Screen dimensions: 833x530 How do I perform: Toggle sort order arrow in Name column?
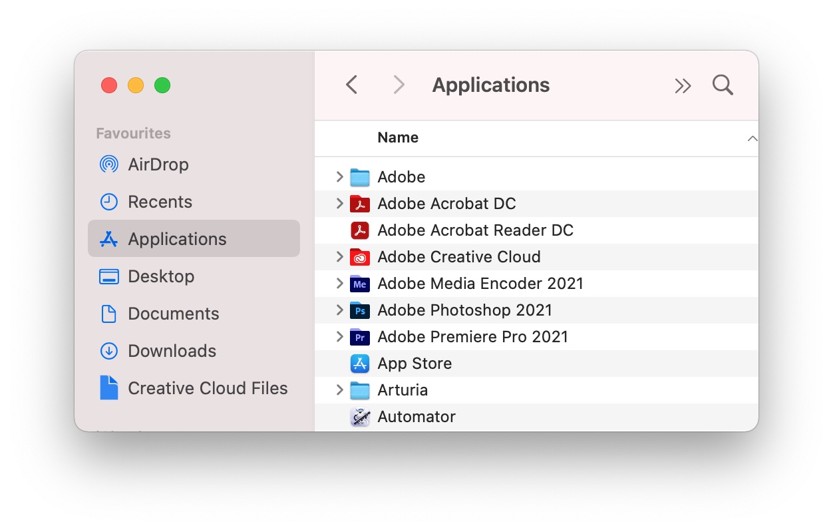pos(752,138)
